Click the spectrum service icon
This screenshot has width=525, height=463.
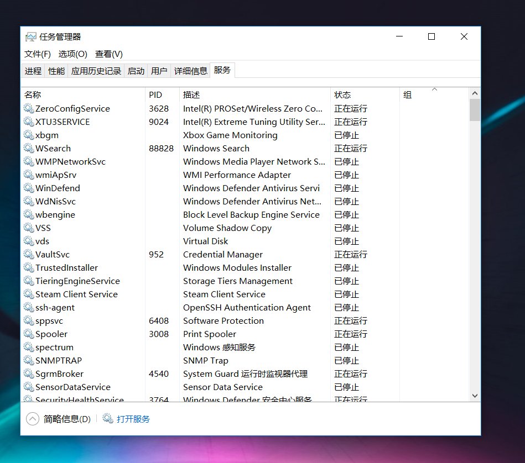(x=29, y=347)
